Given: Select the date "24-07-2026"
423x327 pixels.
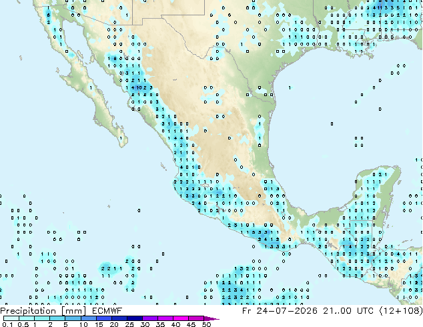Looking at the screenshot, I should click(x=287, y=311).
